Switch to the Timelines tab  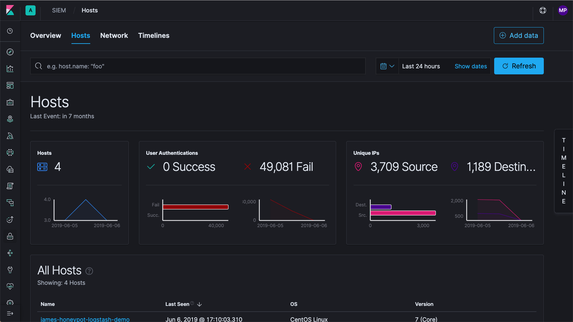pyautogui.click(x=154, y=36)
